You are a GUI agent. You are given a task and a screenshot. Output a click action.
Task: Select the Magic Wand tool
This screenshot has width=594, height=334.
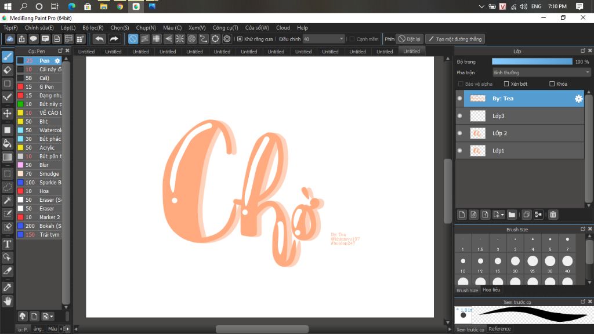(7, 200)
